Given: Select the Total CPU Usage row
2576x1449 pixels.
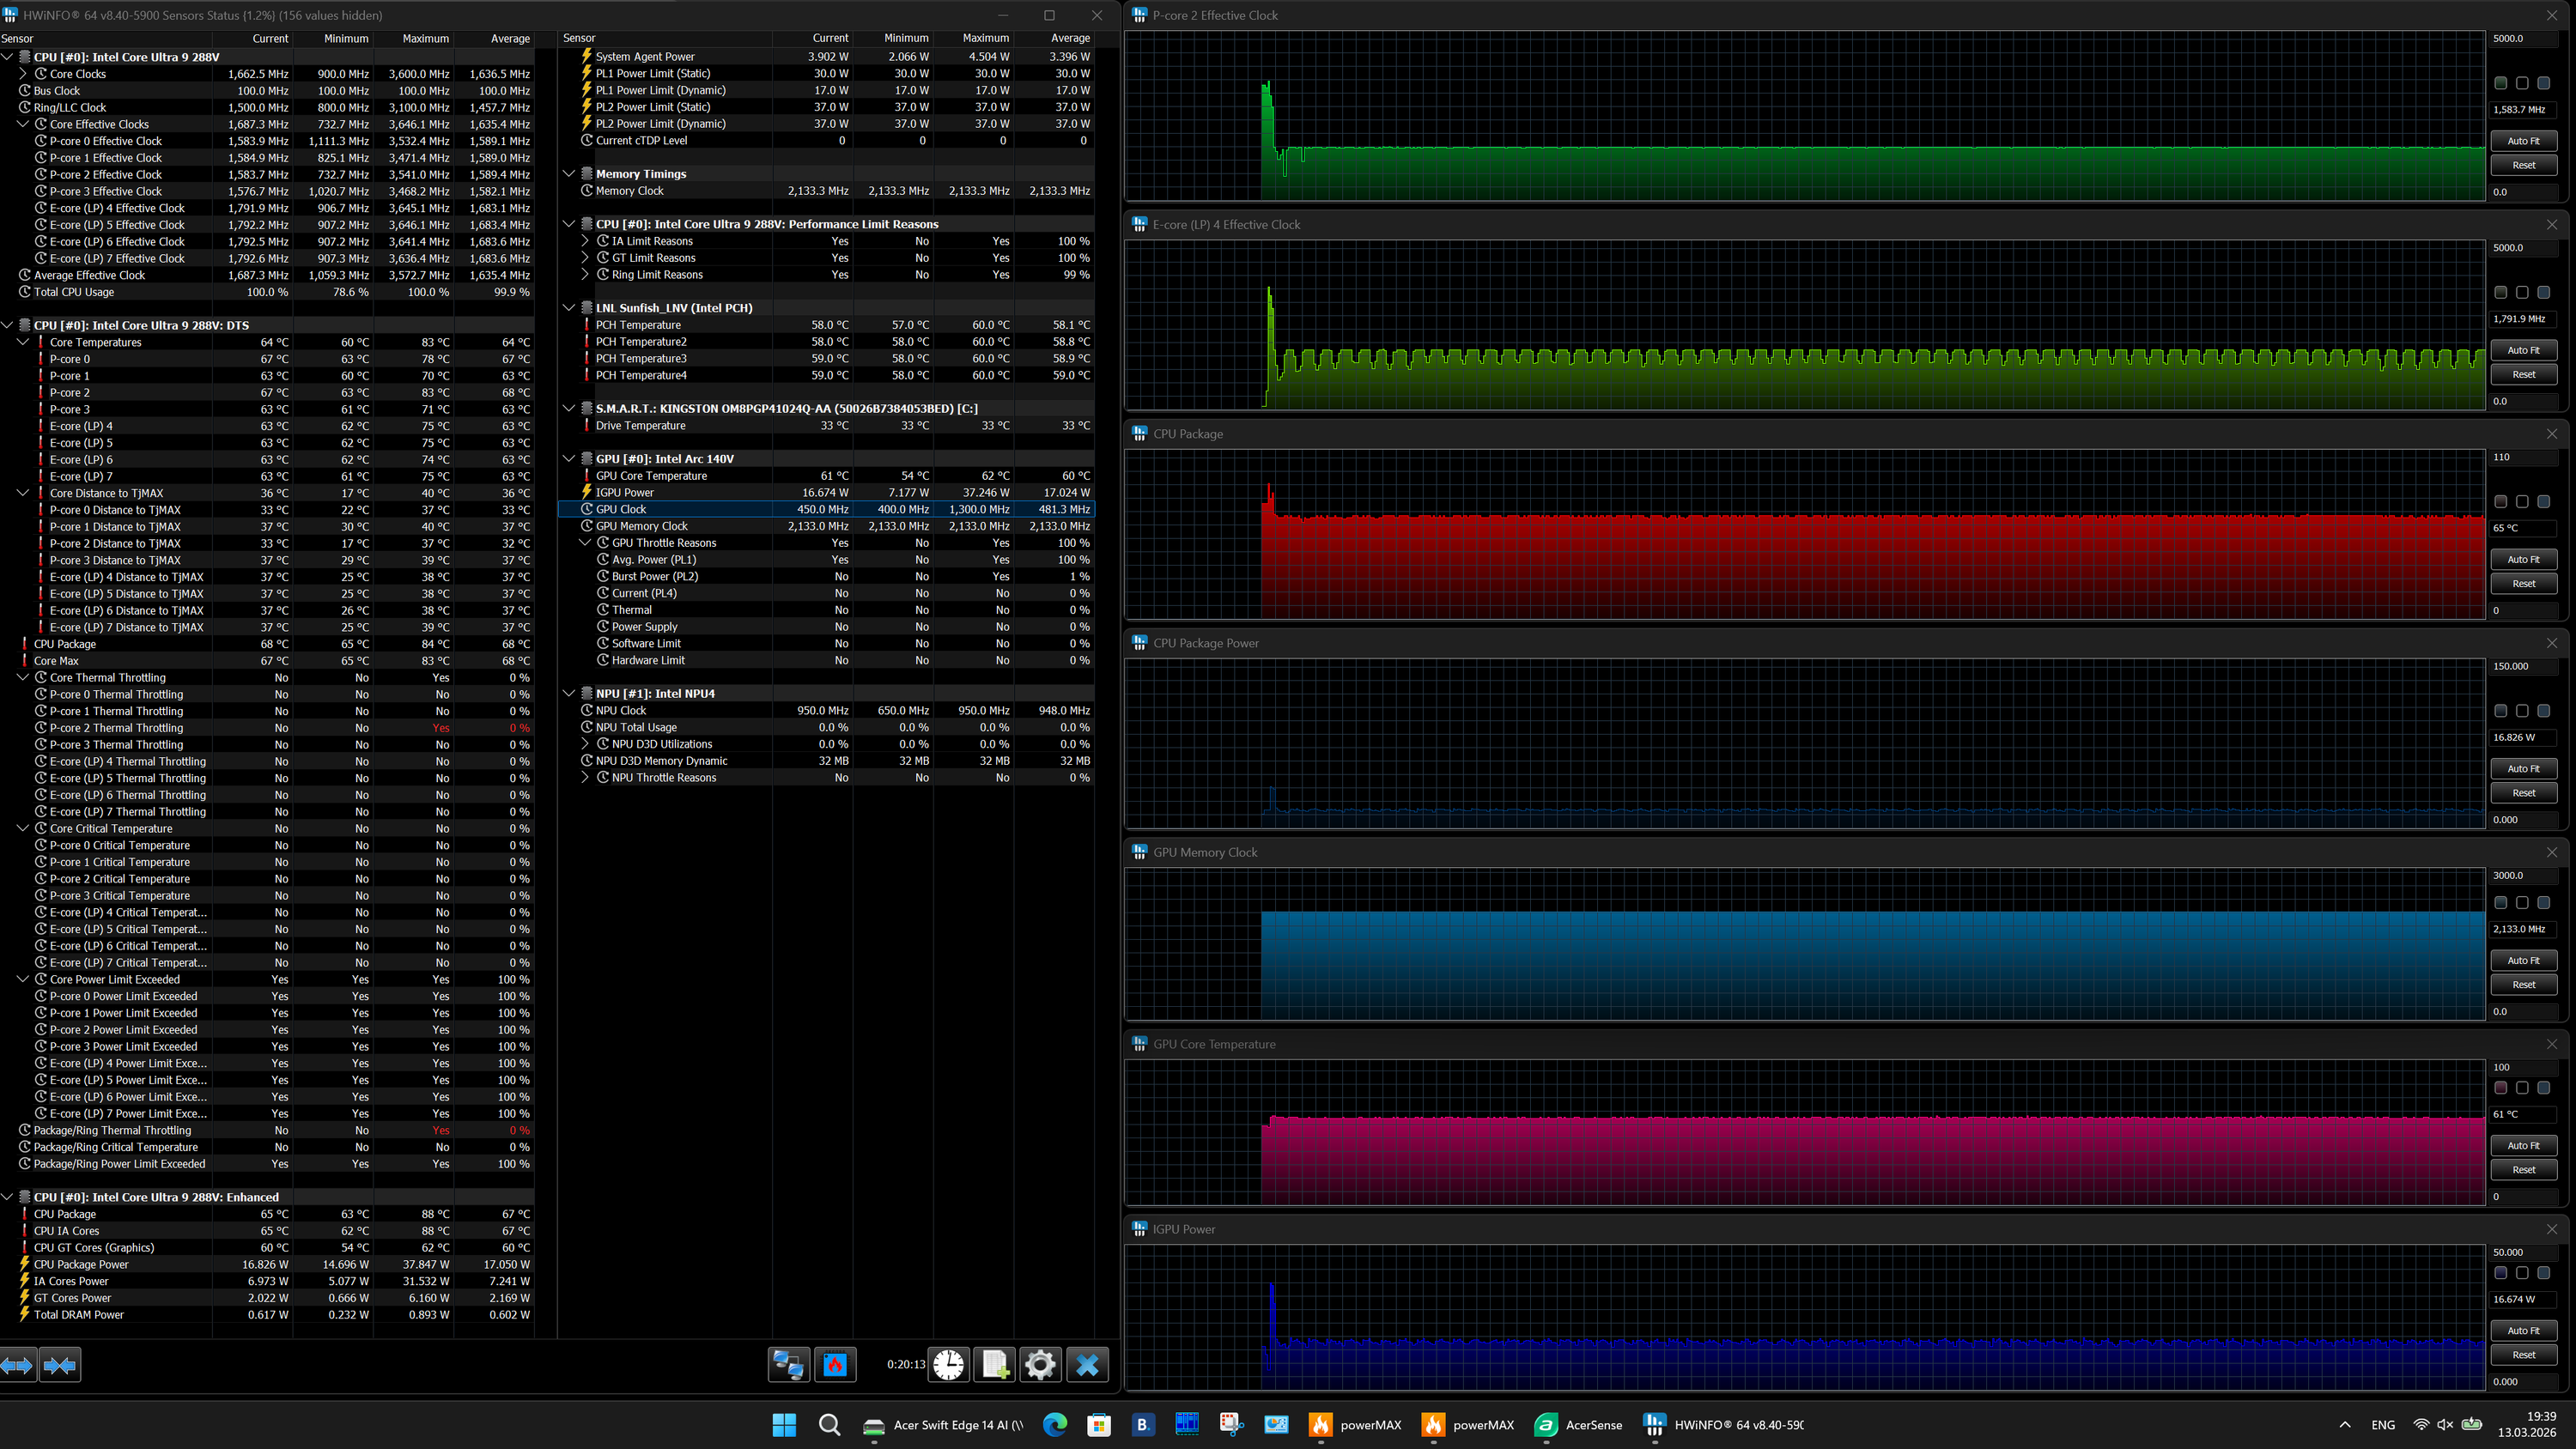Looking at the screenshot, I should click(x=267, y=292).
